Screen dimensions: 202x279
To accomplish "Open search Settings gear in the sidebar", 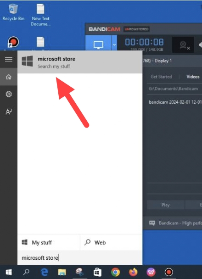I will tap(9, 94).
